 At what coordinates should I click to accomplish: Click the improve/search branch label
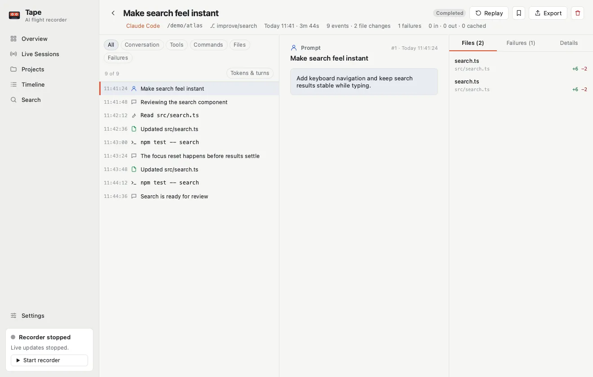coord(234,26)
